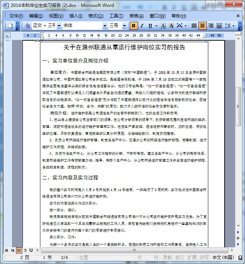Close the document with menu bar X

[238, 16]
